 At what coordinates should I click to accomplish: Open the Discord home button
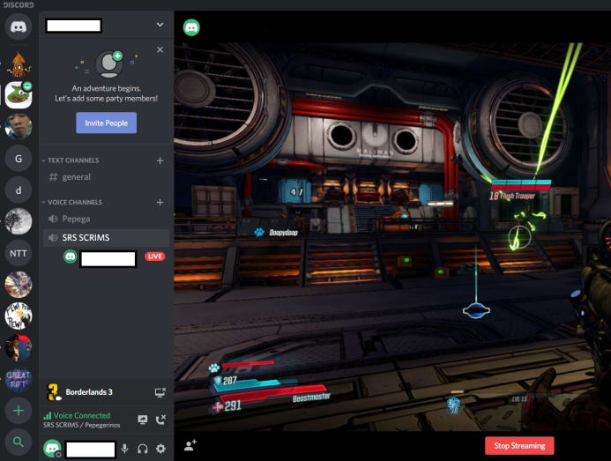coord(19,26)
